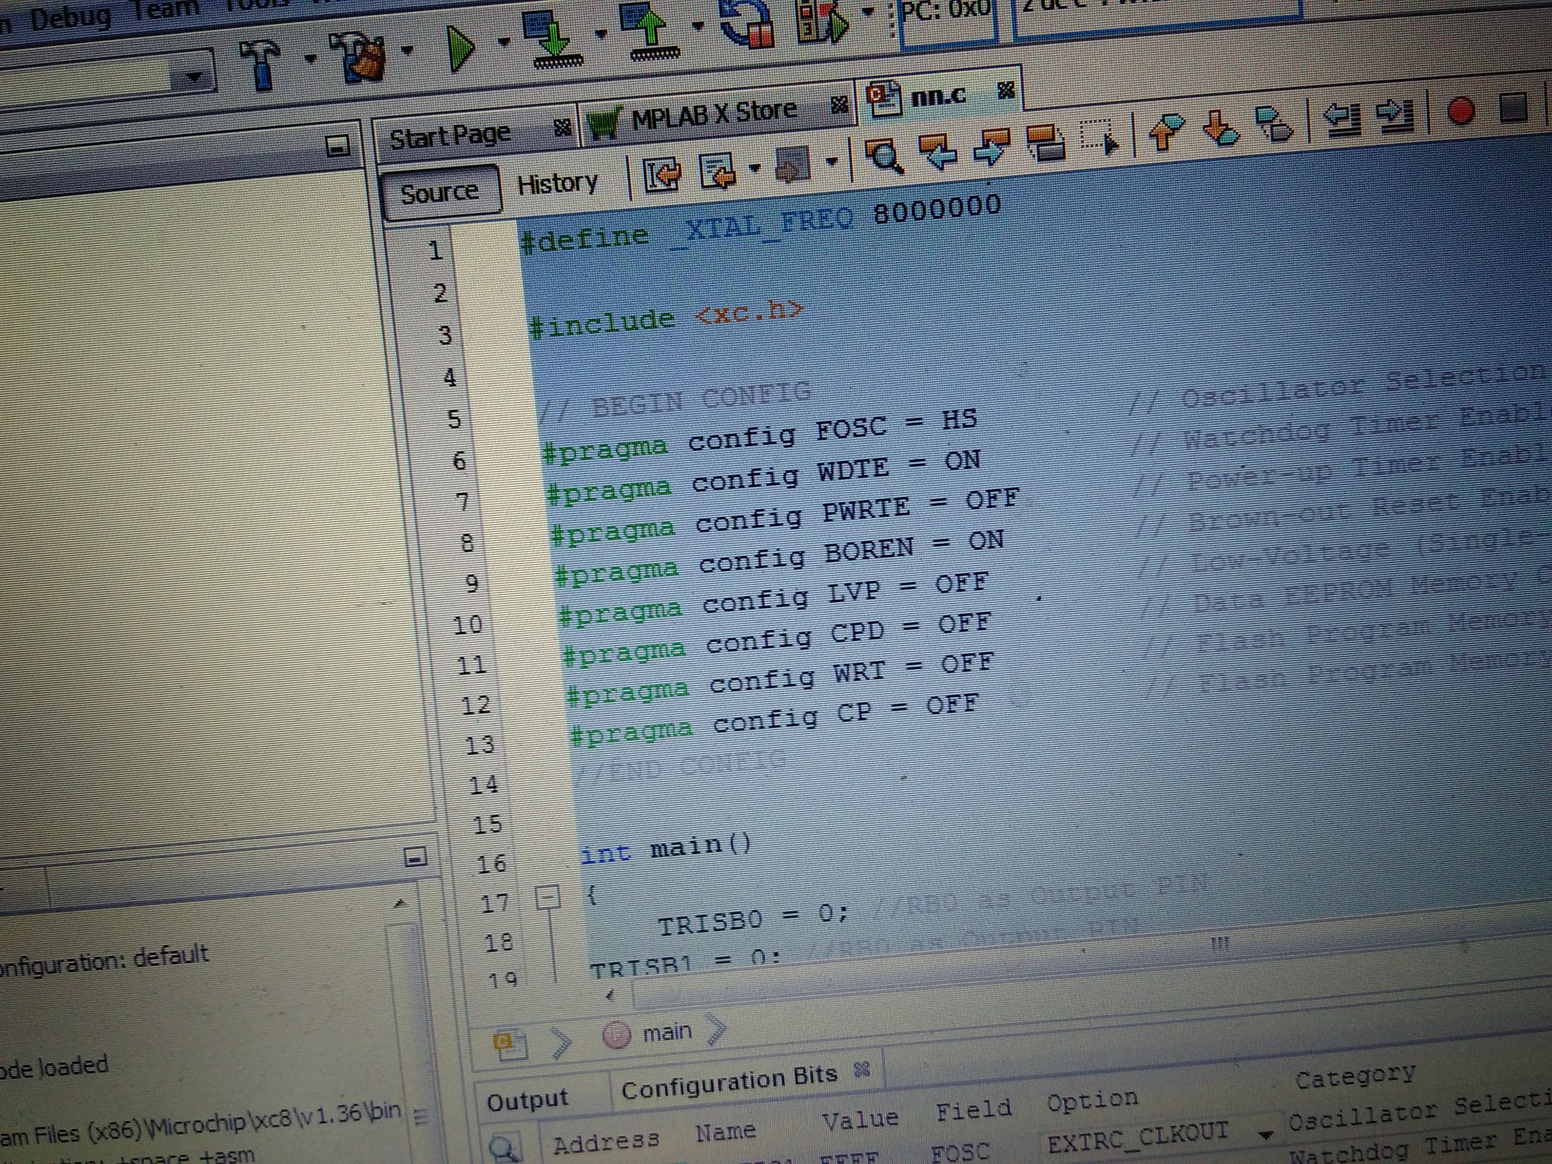Toggle the Highlight Search button
This screenshot has height=1164, width=1552.
pos(1046,143)
